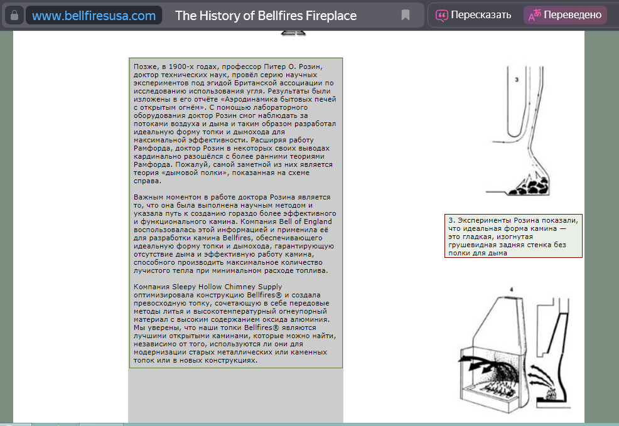Click the translate icon beside Переведено

[x=534, y=15]
